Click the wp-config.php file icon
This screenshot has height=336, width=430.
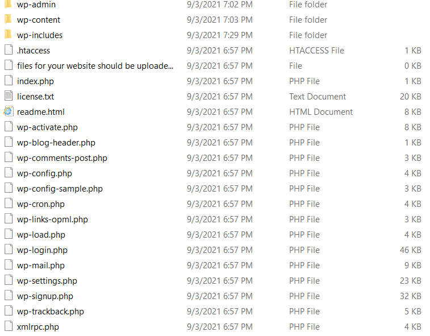(9, 173)
